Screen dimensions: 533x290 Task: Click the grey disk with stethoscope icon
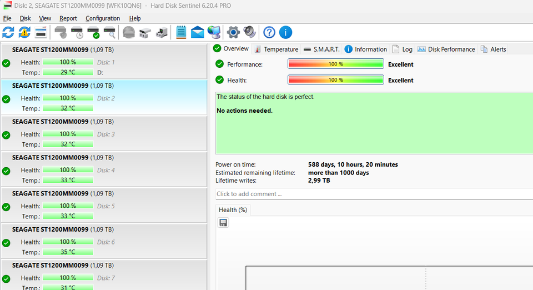coord(61,32)
